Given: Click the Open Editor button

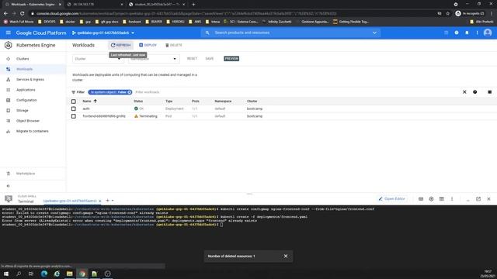Looking at the screenshot, I should 391,198.
